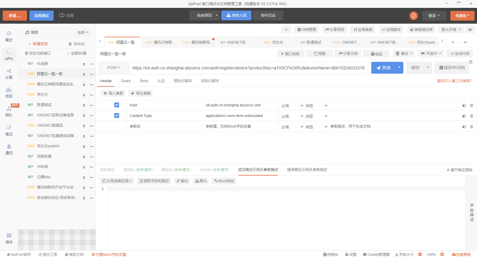The width and height of the screenshot is (477, 261).
Task: Click the request URL input field
Action: tap(249, 68)
